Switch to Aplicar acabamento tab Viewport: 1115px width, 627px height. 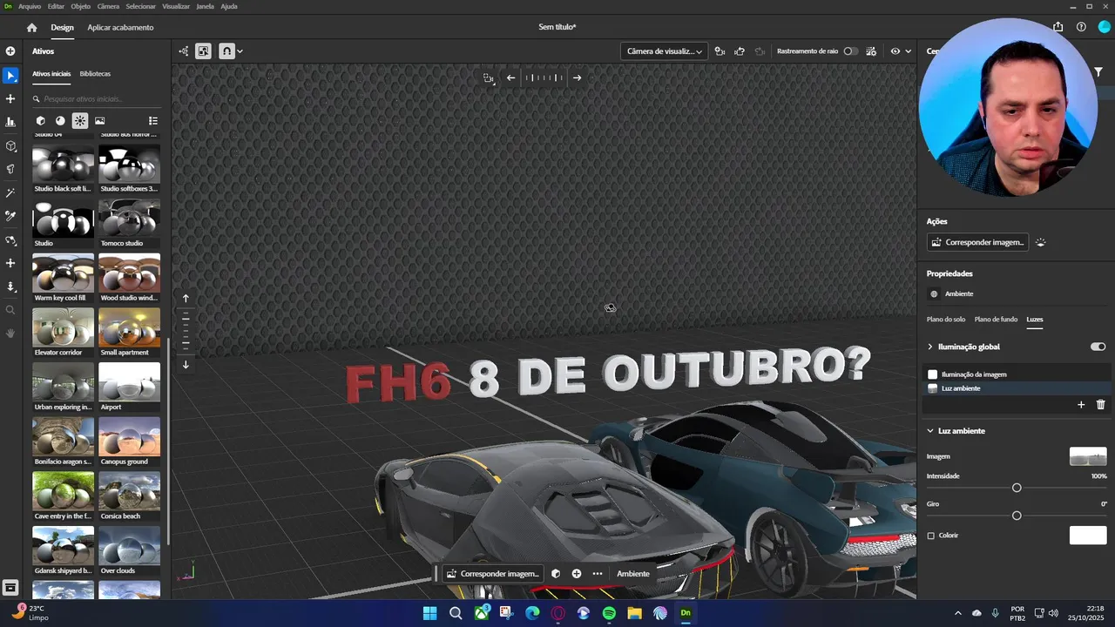[x=120, y=27]
